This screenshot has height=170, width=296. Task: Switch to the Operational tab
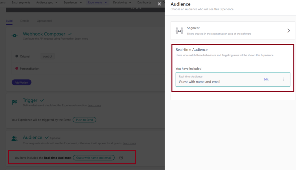point(44,21)
